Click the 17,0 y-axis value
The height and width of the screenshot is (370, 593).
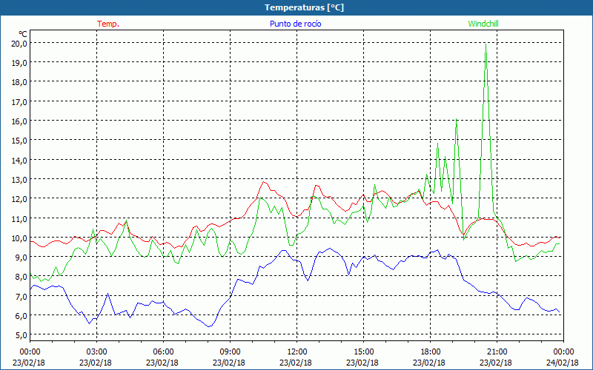pyautogui.click(x=20, y=101)
